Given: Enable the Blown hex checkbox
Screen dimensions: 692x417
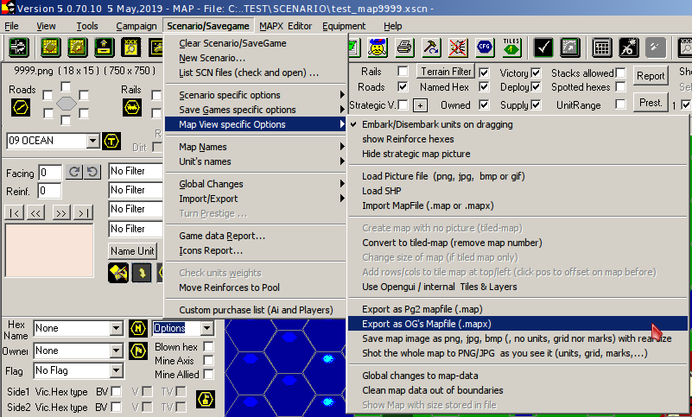Looking at the screenshot, I should pos(208,346).
